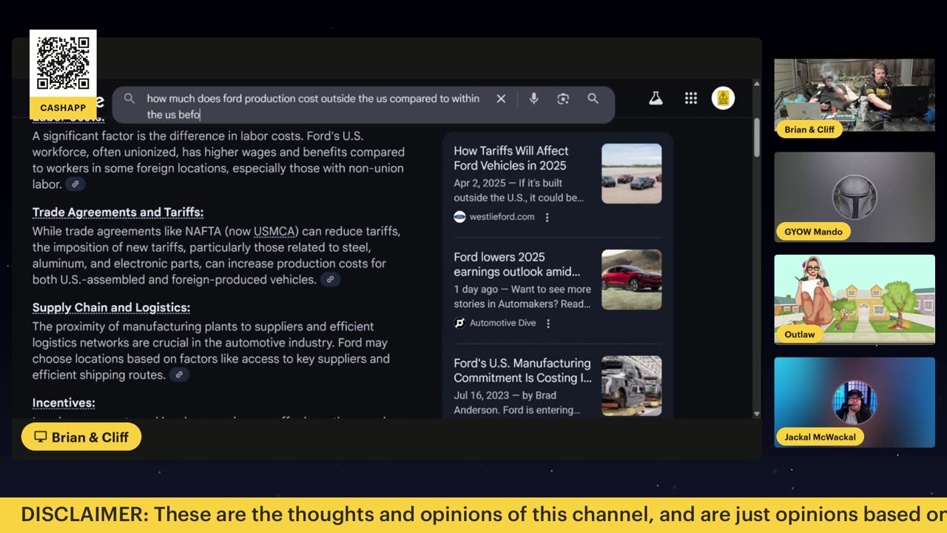The image size is (947, 533).
Task: Click the Automotive Dive site favicon
Action: pos(459,323)
